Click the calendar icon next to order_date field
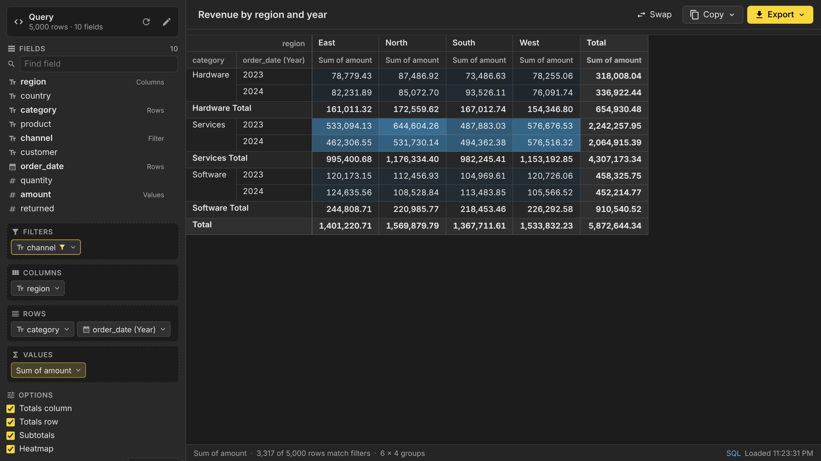This screenshot has width=821, height=461. pyautogui.click(x=13, y=167)
